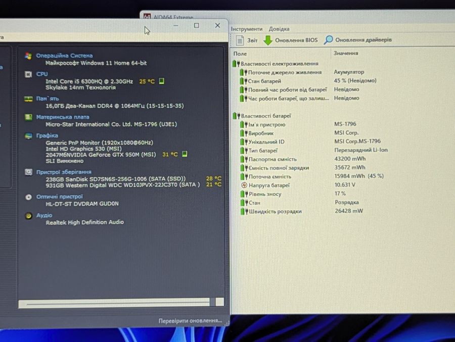Select the Властивості батареї group row
This screenshot has width=455, height=342.
pos(262,116)
